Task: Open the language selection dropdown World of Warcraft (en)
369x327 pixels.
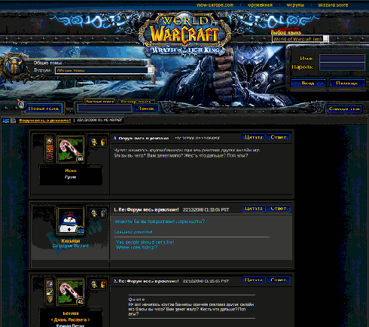Action: click(x=300, y=38)
